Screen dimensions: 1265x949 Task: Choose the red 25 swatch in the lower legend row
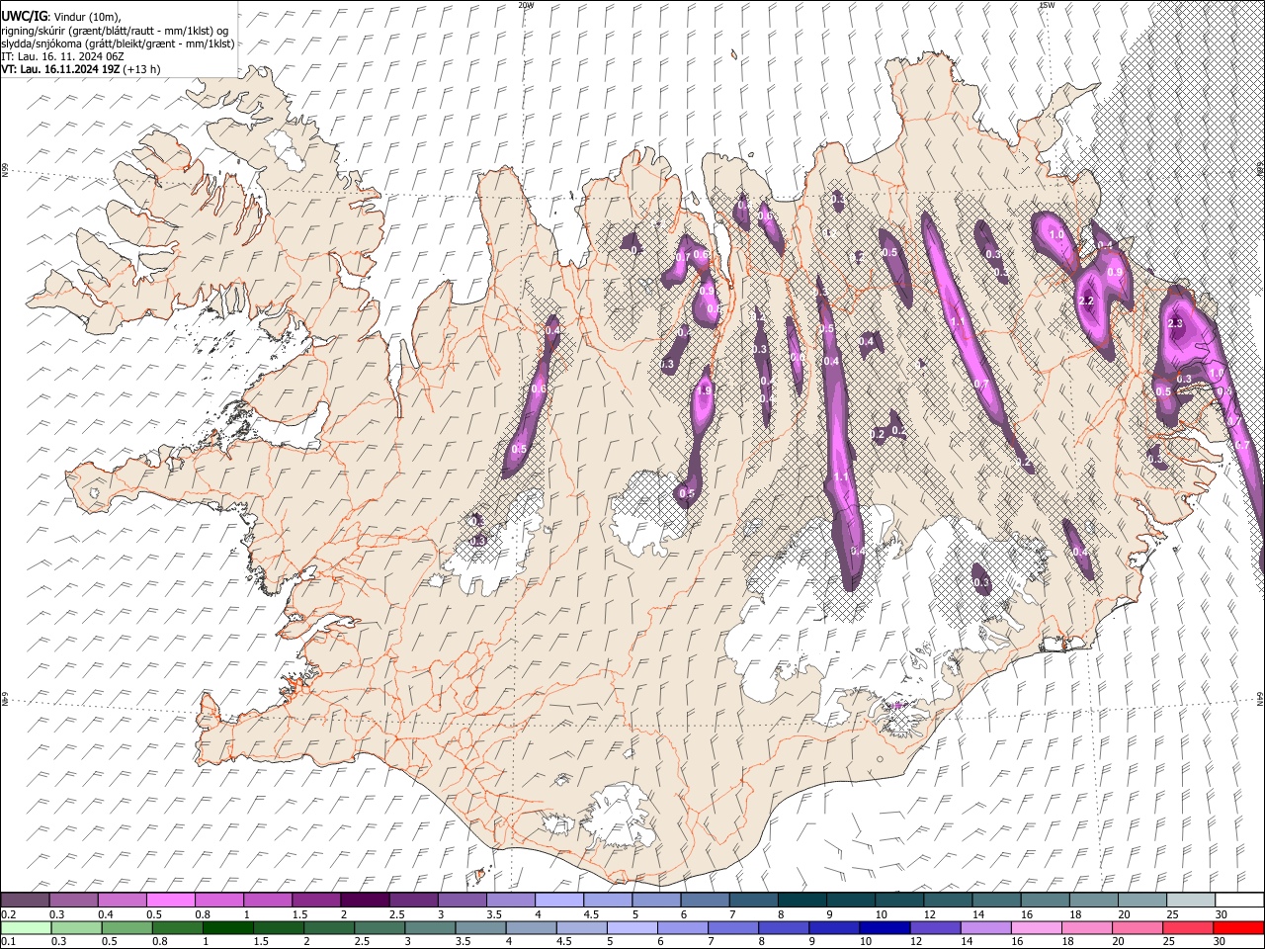(x=1188, y=927)
